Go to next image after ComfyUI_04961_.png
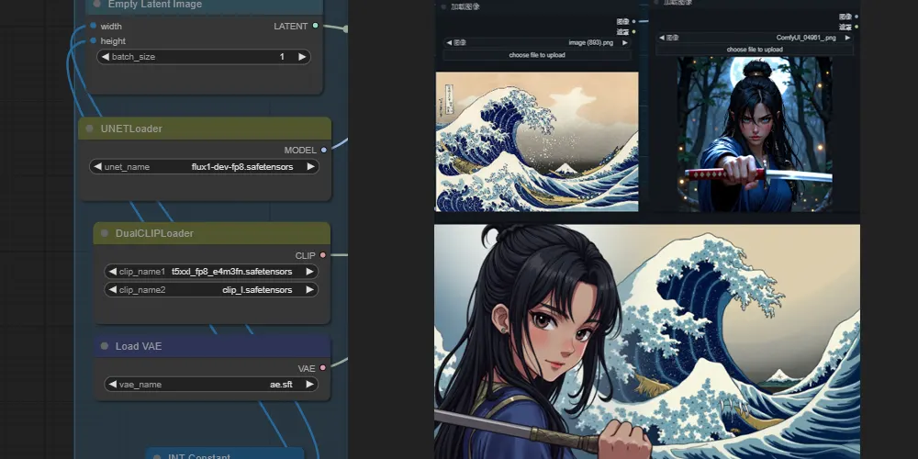The image size is (918, 459). point(847,38)
